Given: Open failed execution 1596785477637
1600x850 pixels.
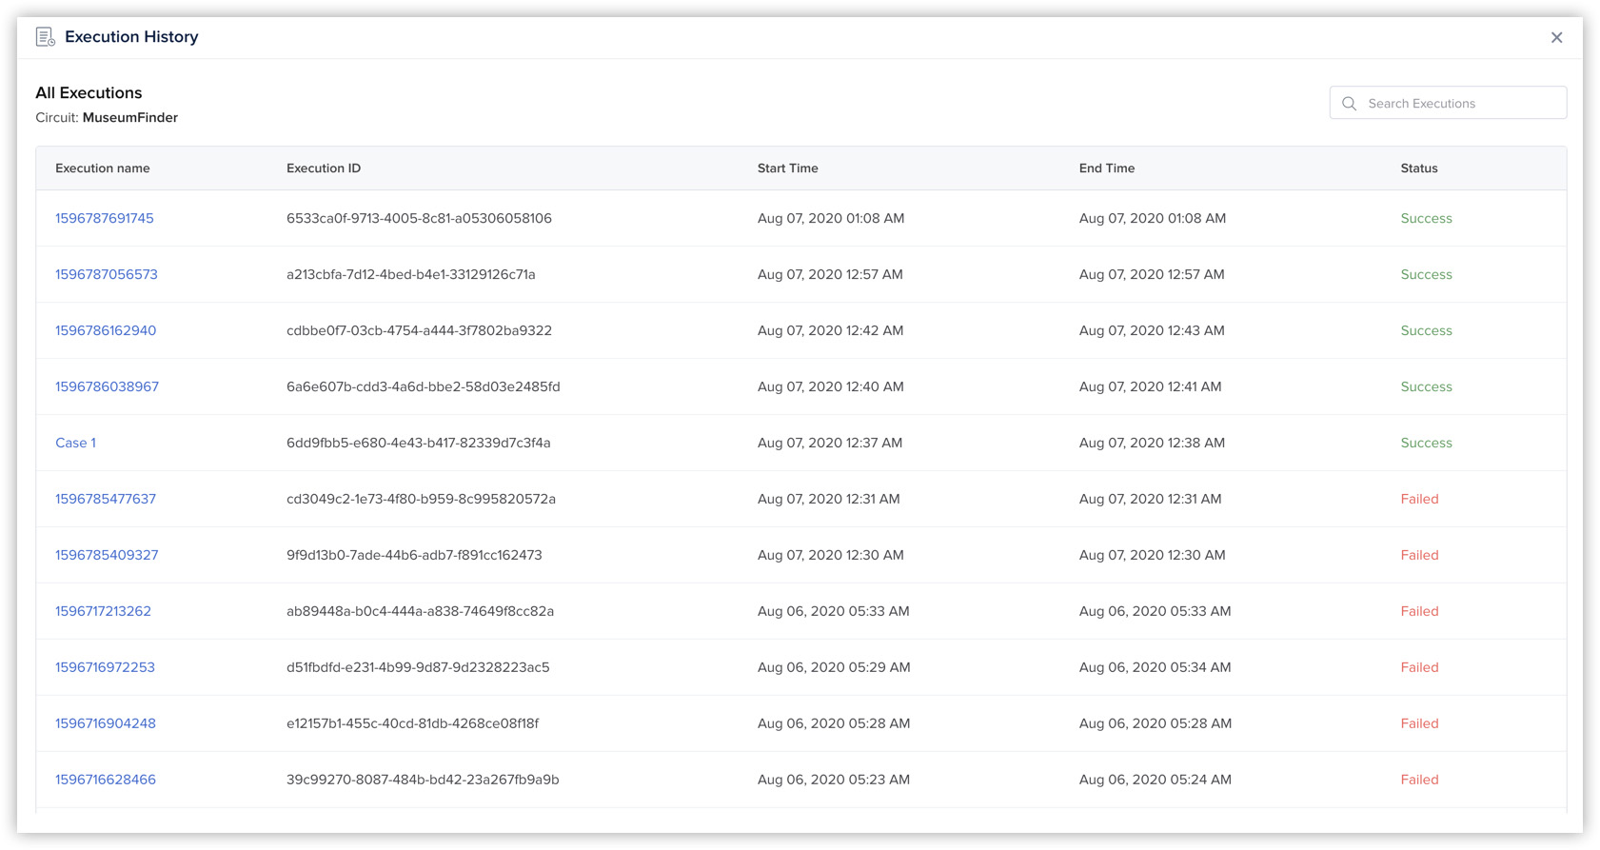Looking at the screenshot, I should (x=105, y=499).
